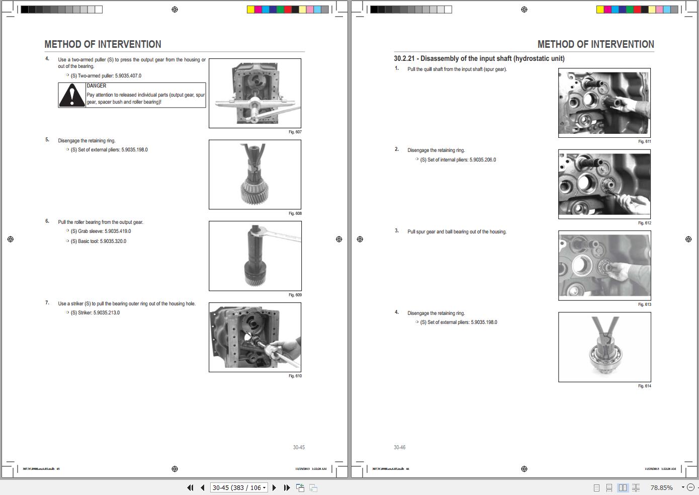Click "Pull spur gear and ball bearing out" step
Viewport: 699px width, 495px height.
coord(457,232)
